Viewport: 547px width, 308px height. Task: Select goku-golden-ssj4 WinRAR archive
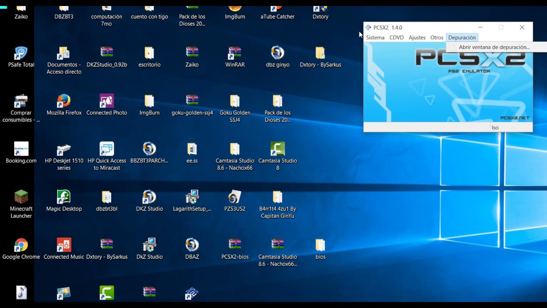coord(192,105)
